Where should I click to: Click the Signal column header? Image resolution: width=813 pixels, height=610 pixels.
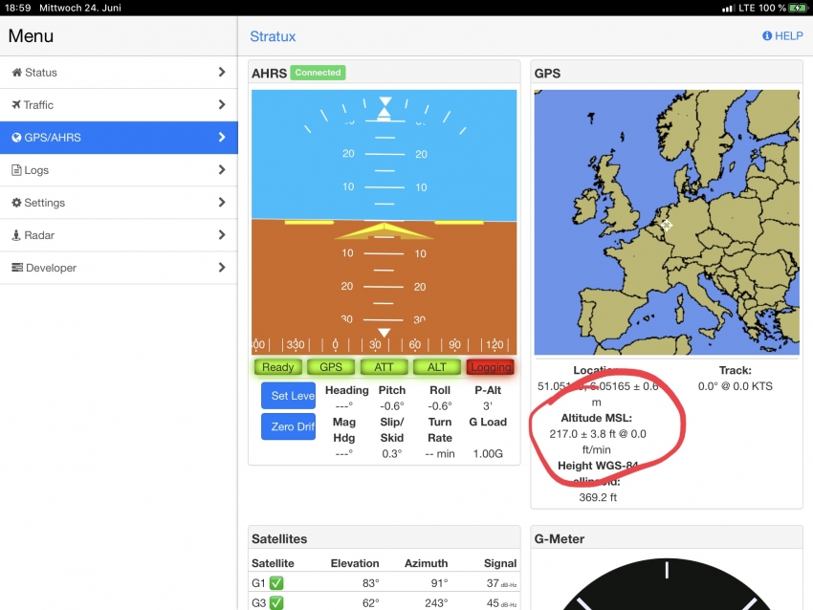click(x=500, y=563)
